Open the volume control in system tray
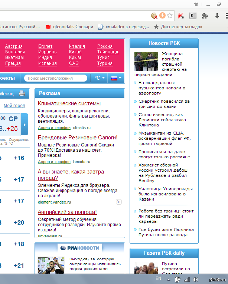Viewport: 228px width, 284px height. click(196, 279)
